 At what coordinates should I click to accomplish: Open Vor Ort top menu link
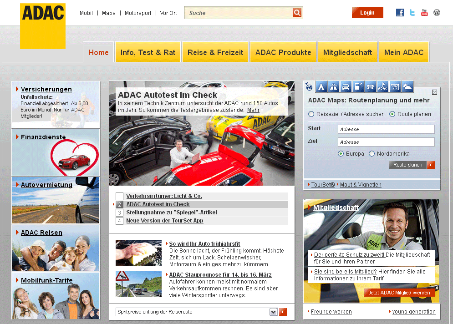coord(168,13)
